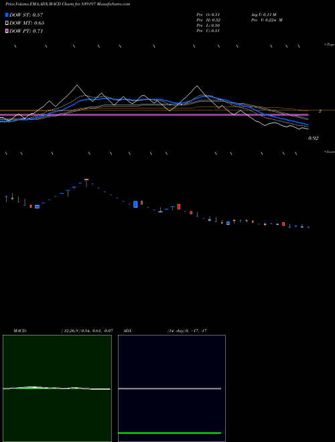Screen dimensions: 335x442
Task: Click the '<Lows' axis label
Action: coord(330,151)
